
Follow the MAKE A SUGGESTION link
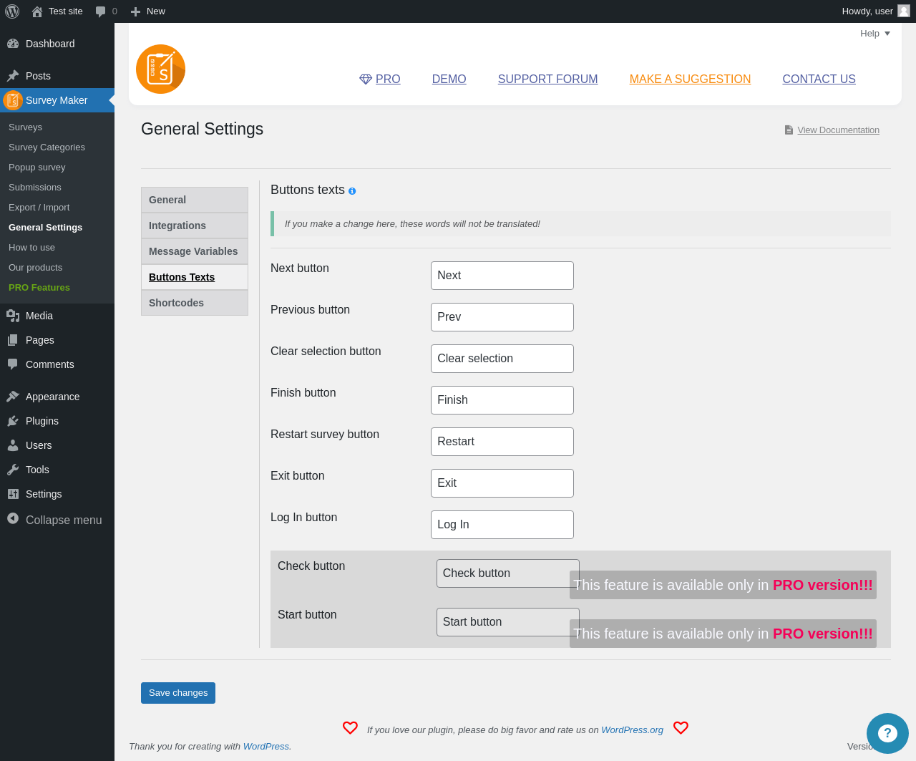[690, 79]
